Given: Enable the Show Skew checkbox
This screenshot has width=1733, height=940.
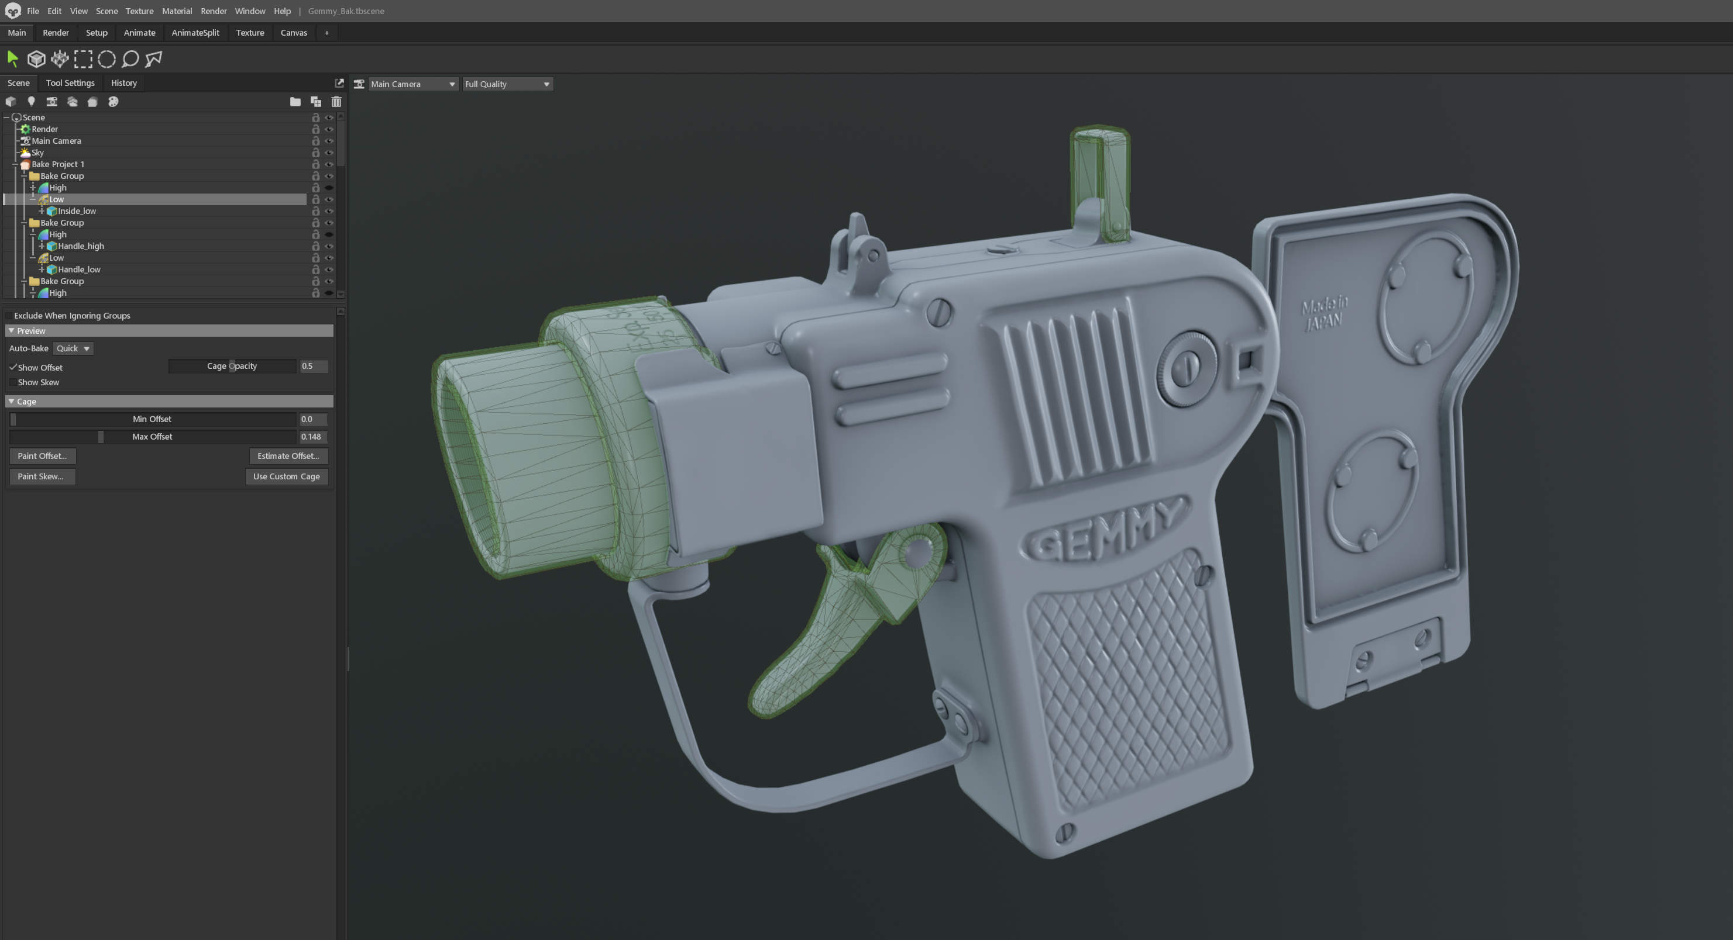Looking at the screenshot, I should (x=13, y=382).
